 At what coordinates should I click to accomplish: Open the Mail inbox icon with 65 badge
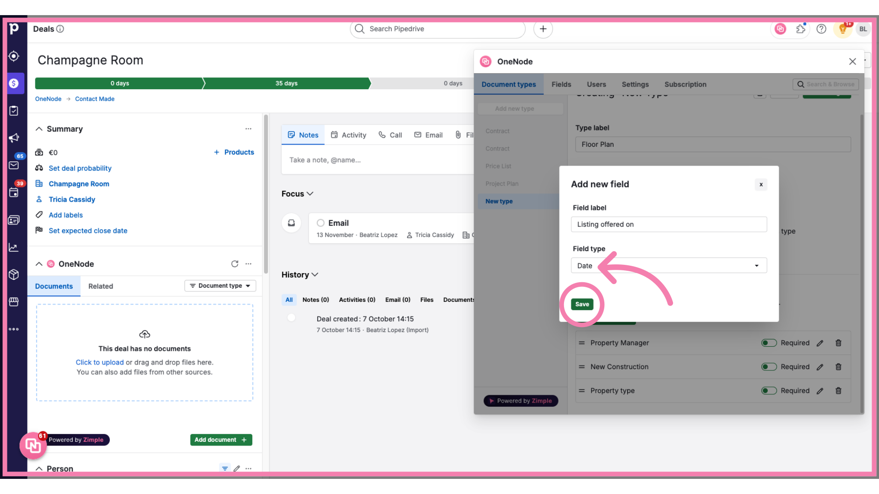coord(14,165)
